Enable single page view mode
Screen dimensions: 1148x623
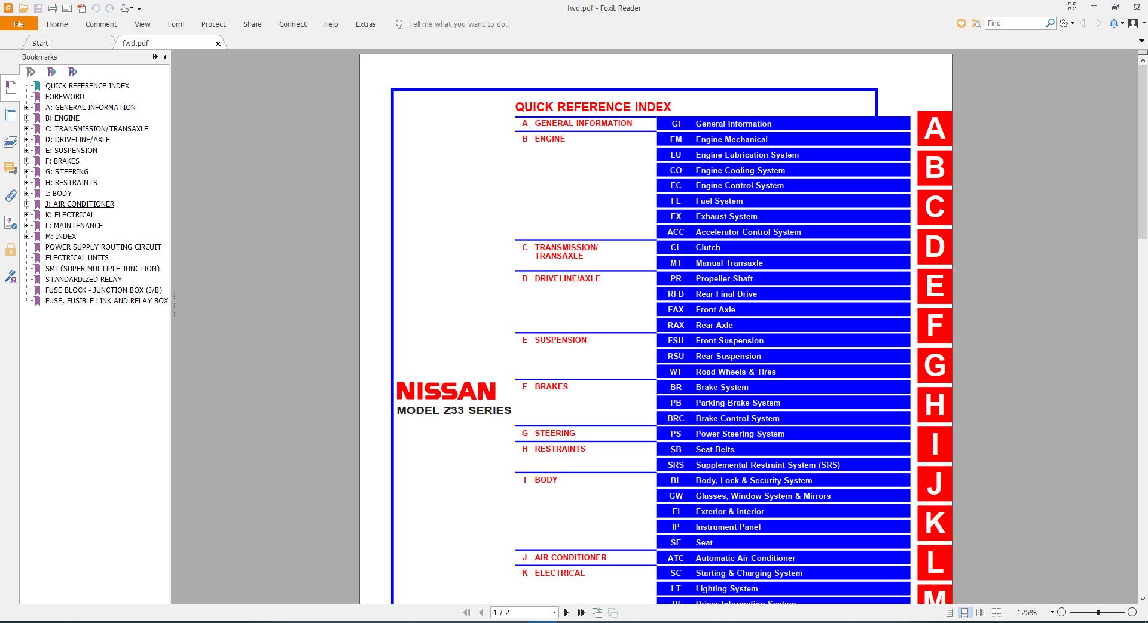tap(949, 612)
